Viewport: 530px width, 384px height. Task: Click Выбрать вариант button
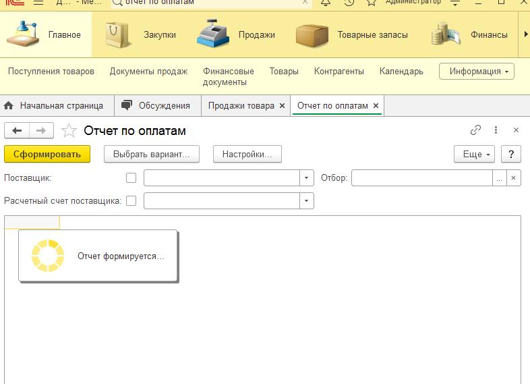pyautogui.click(x=152, y=155)
